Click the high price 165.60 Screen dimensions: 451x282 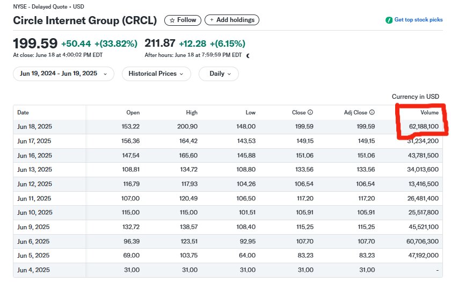click(x=188, y=155)
